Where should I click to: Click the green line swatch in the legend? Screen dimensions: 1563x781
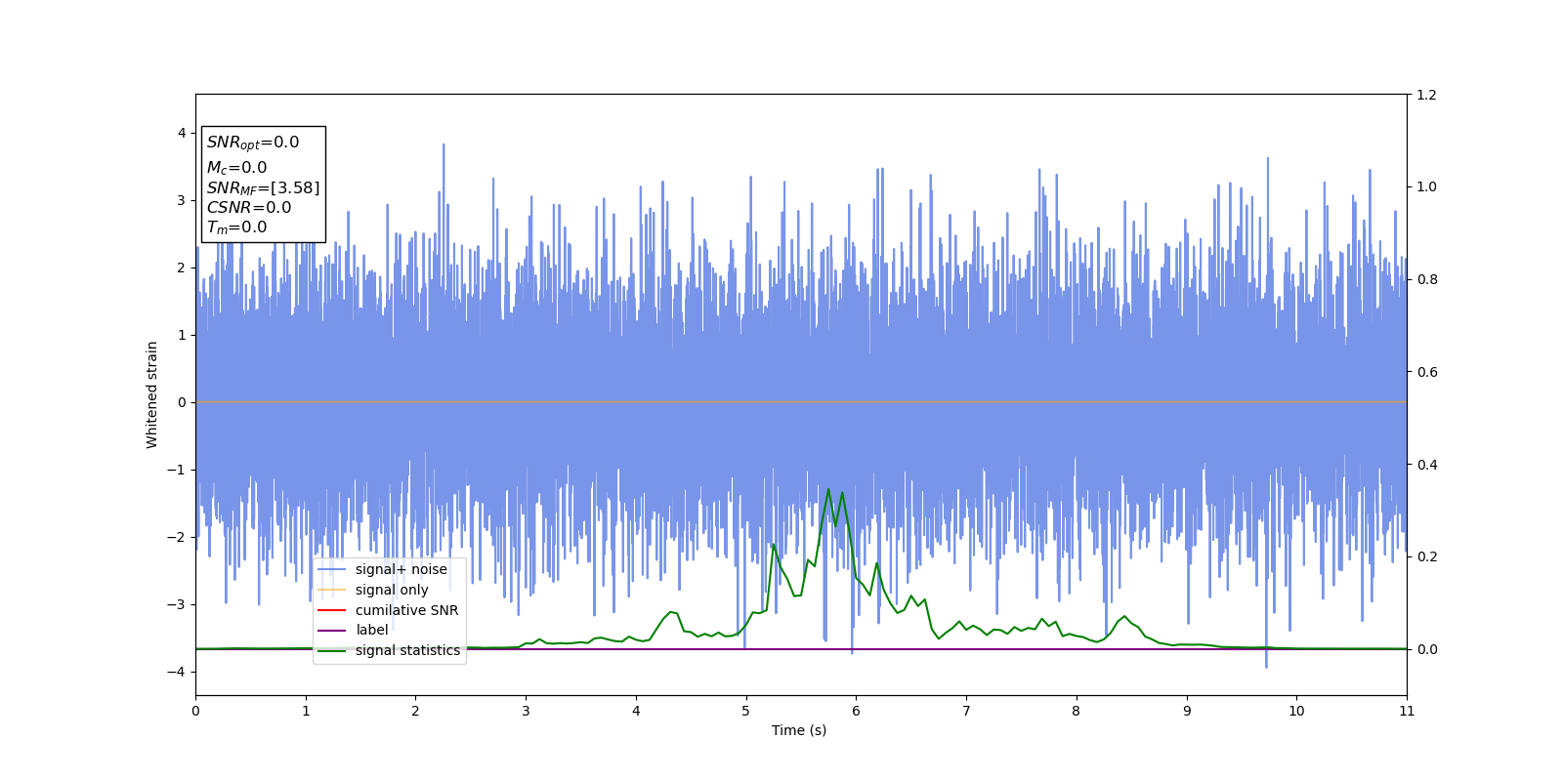(x=332, y=651)
